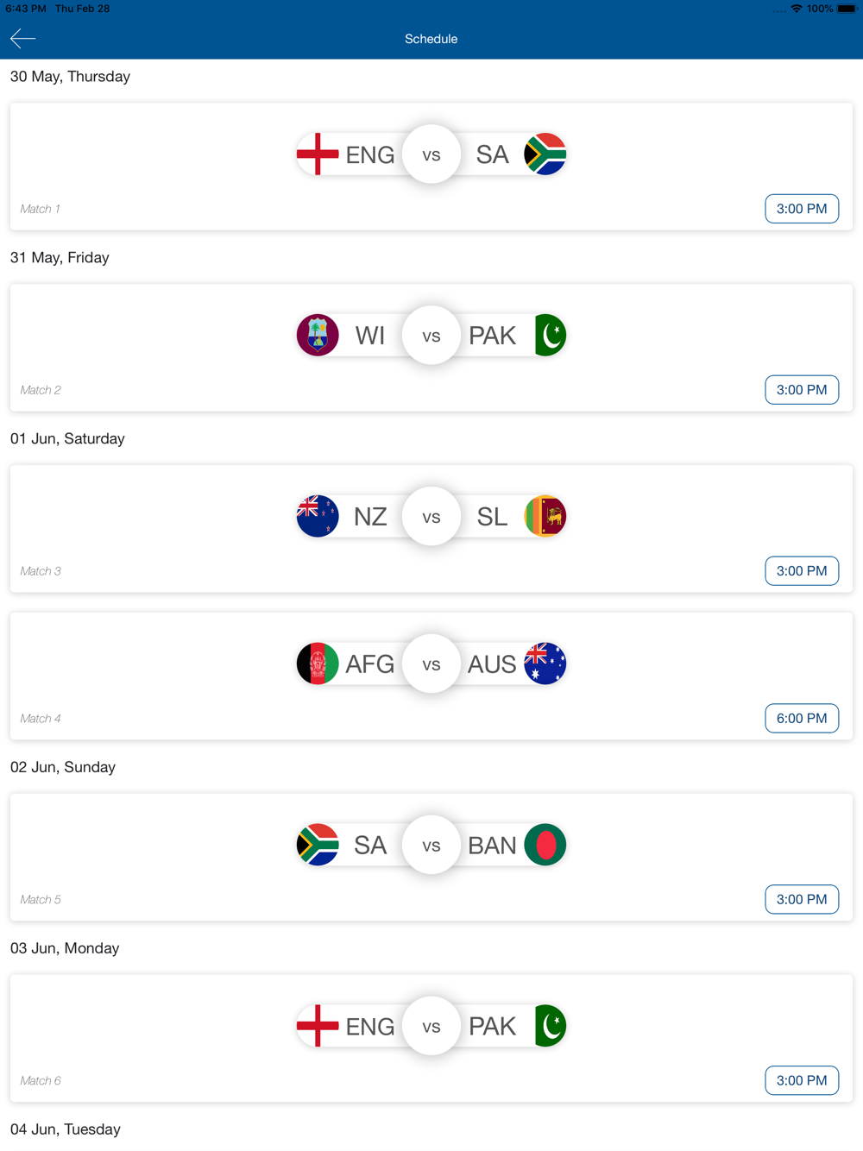Tap Sri Lanka flag in Match 3
Screen dimensions: 863x1151
(x=545, y=517)
